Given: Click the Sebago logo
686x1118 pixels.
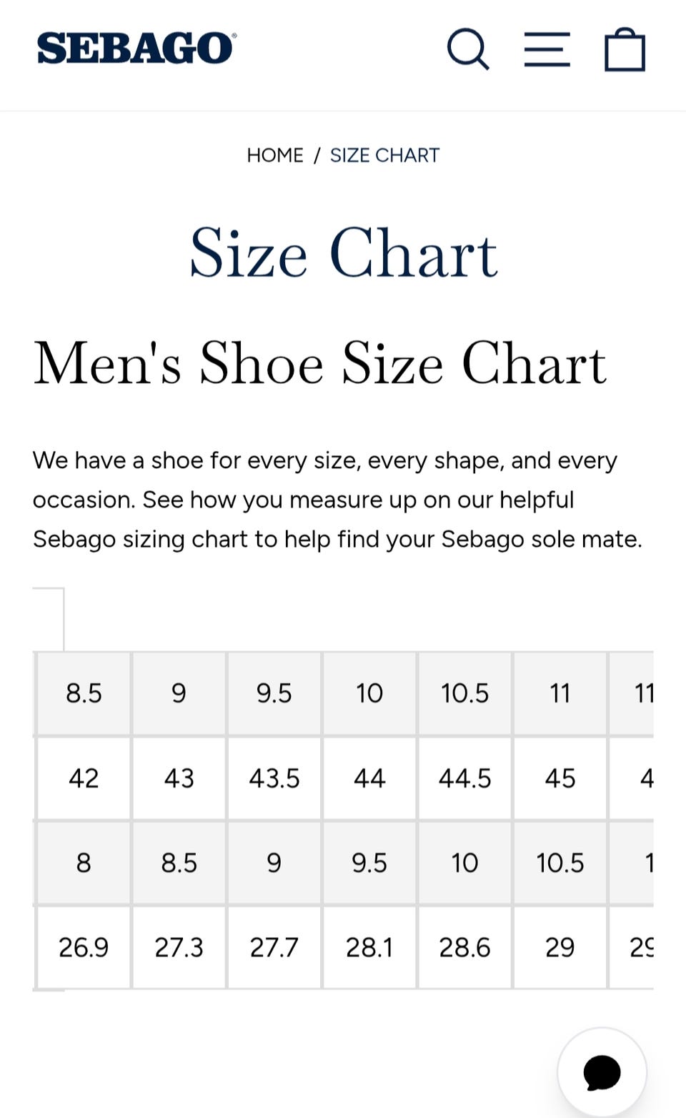Looking at the screenshot, I should 136,49.
